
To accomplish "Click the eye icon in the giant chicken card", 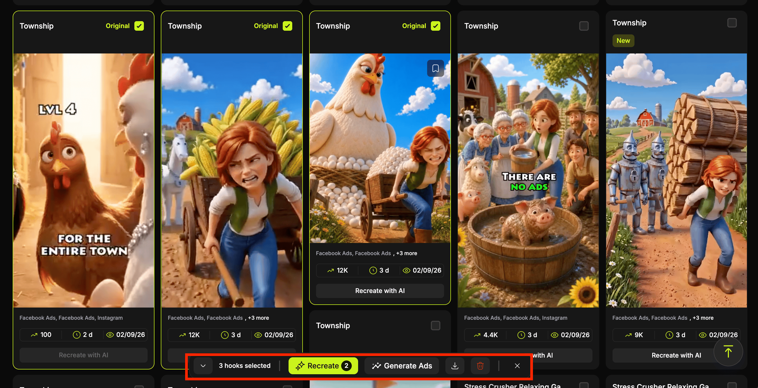I will [x=406, y=270].
